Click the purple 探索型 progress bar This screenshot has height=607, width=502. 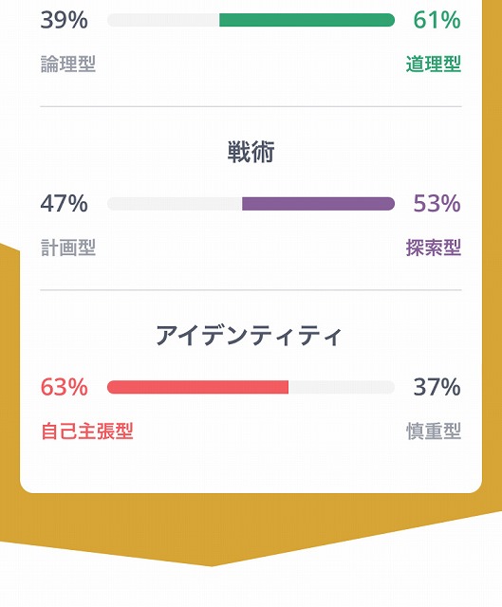pyautogui.click(x=319, y=204)
